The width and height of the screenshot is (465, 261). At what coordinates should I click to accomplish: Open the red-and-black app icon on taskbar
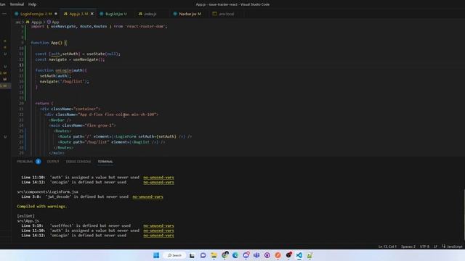(x=288, y=254)
